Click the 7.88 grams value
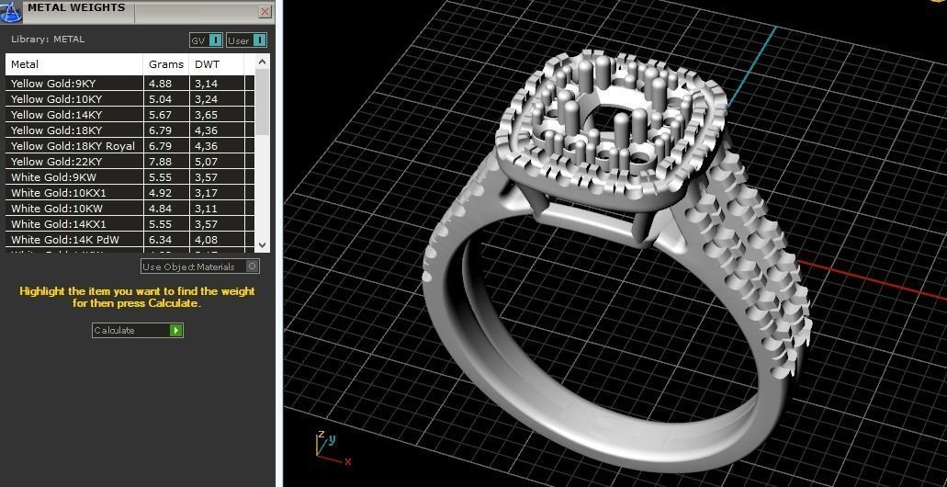 pos(160,162)
